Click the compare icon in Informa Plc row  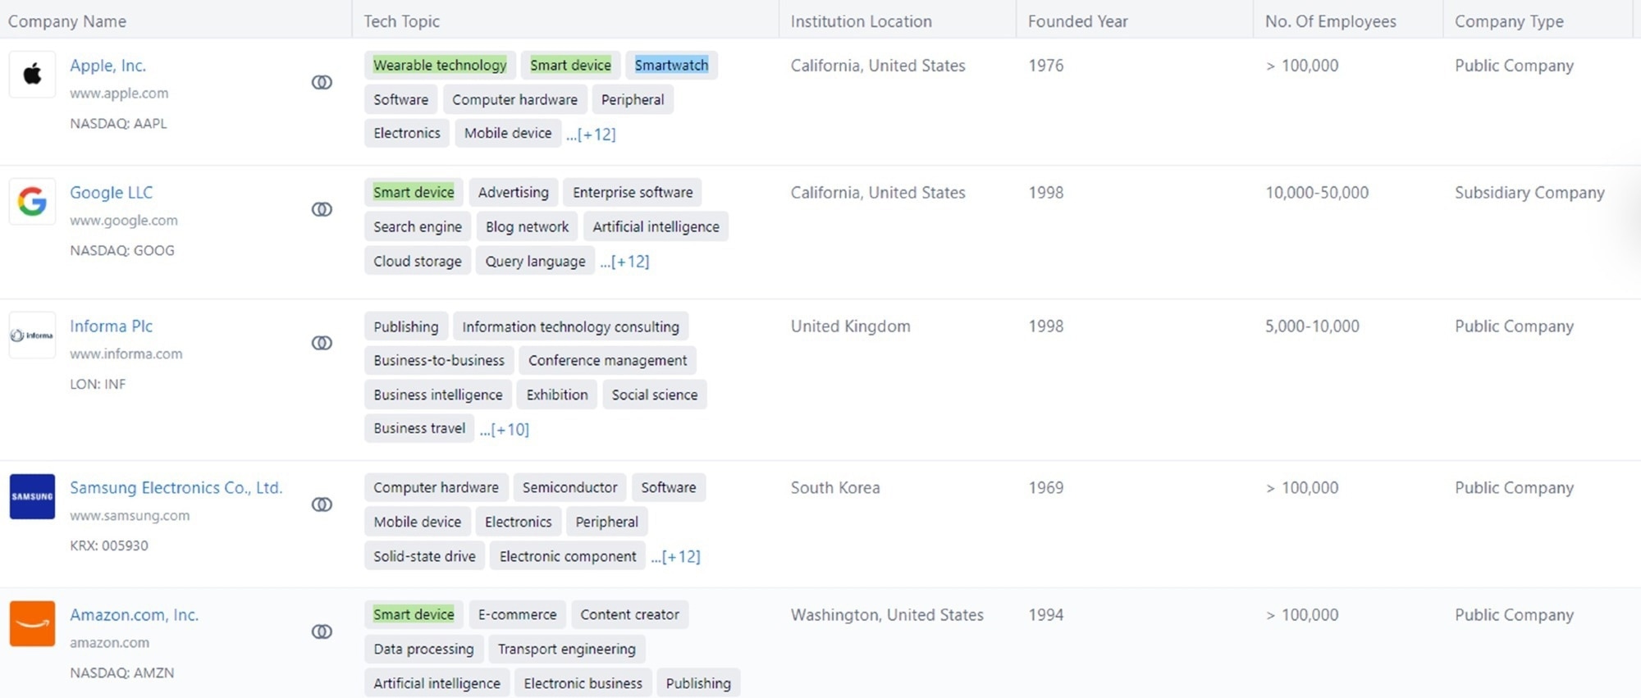pyautogui.click(x=322, y=343)
